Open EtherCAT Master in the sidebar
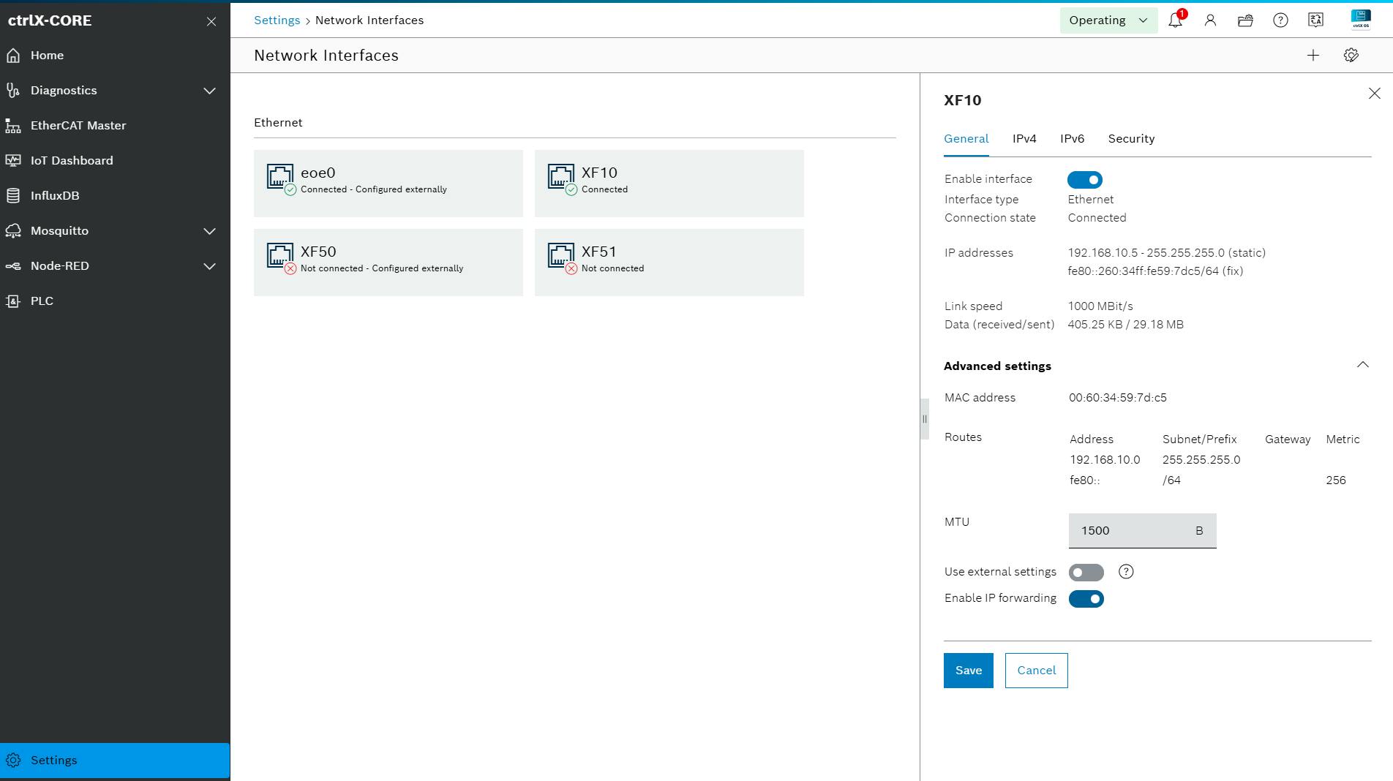 [x=115, y=126]
